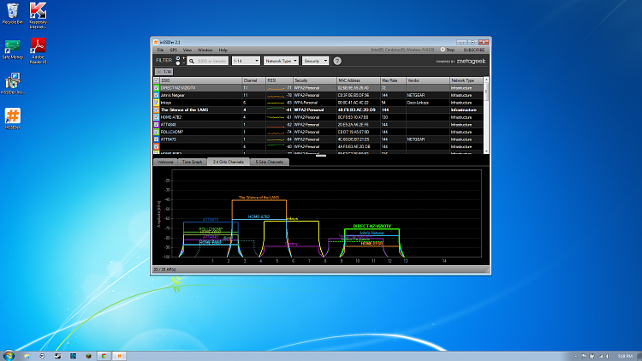Screen dimensions: 642x361
Task: Uncheck the DIRECT-NZ-VIZIOTV network checkbox
Action: click(x=156, y=87)
